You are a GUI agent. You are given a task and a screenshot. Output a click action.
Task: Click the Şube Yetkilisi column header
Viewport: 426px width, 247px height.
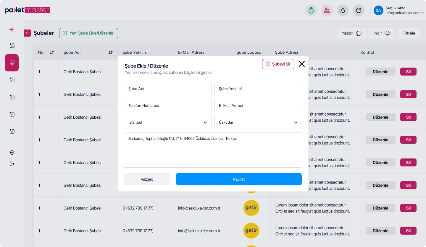click(x=135, y=52)
